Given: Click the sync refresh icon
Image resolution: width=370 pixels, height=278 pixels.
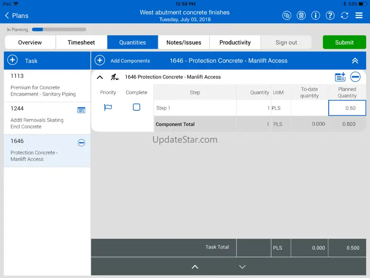Looking at the screenshot, I should tap(344, 15).
